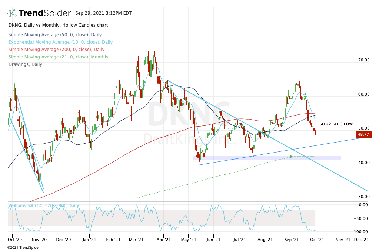
Task: Click the Dec '20 date axis label
Action: click(x=63, y=240)
